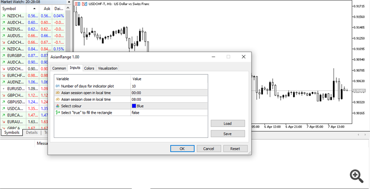The width and height of the screenshot is (370, 189).
Task: Click the magnifier zoom icon at bottom right
Action: pyautogui.click(x=357, y=176)
